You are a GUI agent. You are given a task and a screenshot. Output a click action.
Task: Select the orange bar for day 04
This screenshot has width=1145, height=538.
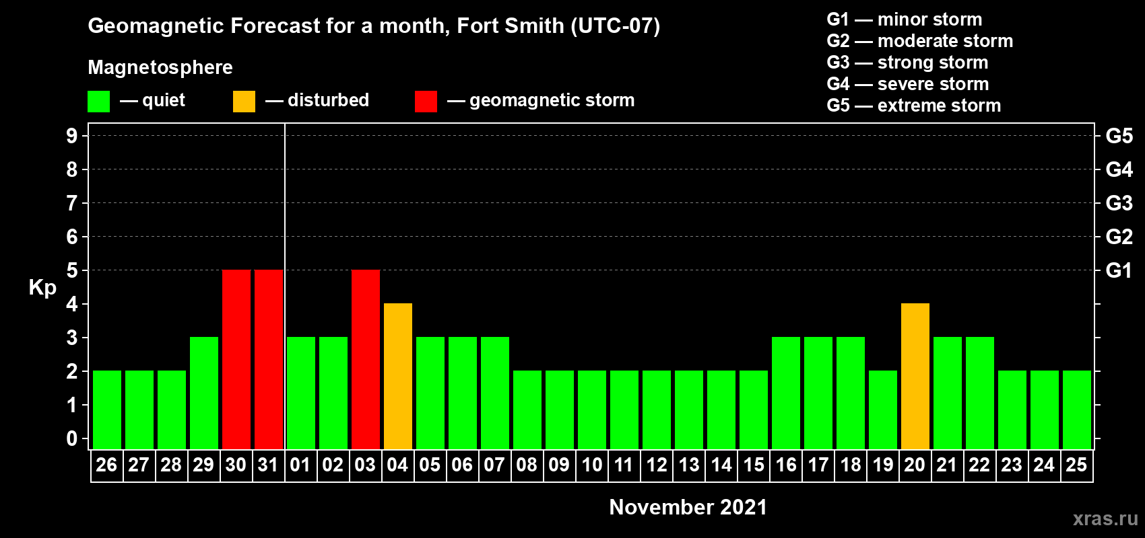(x=398, y=376)
